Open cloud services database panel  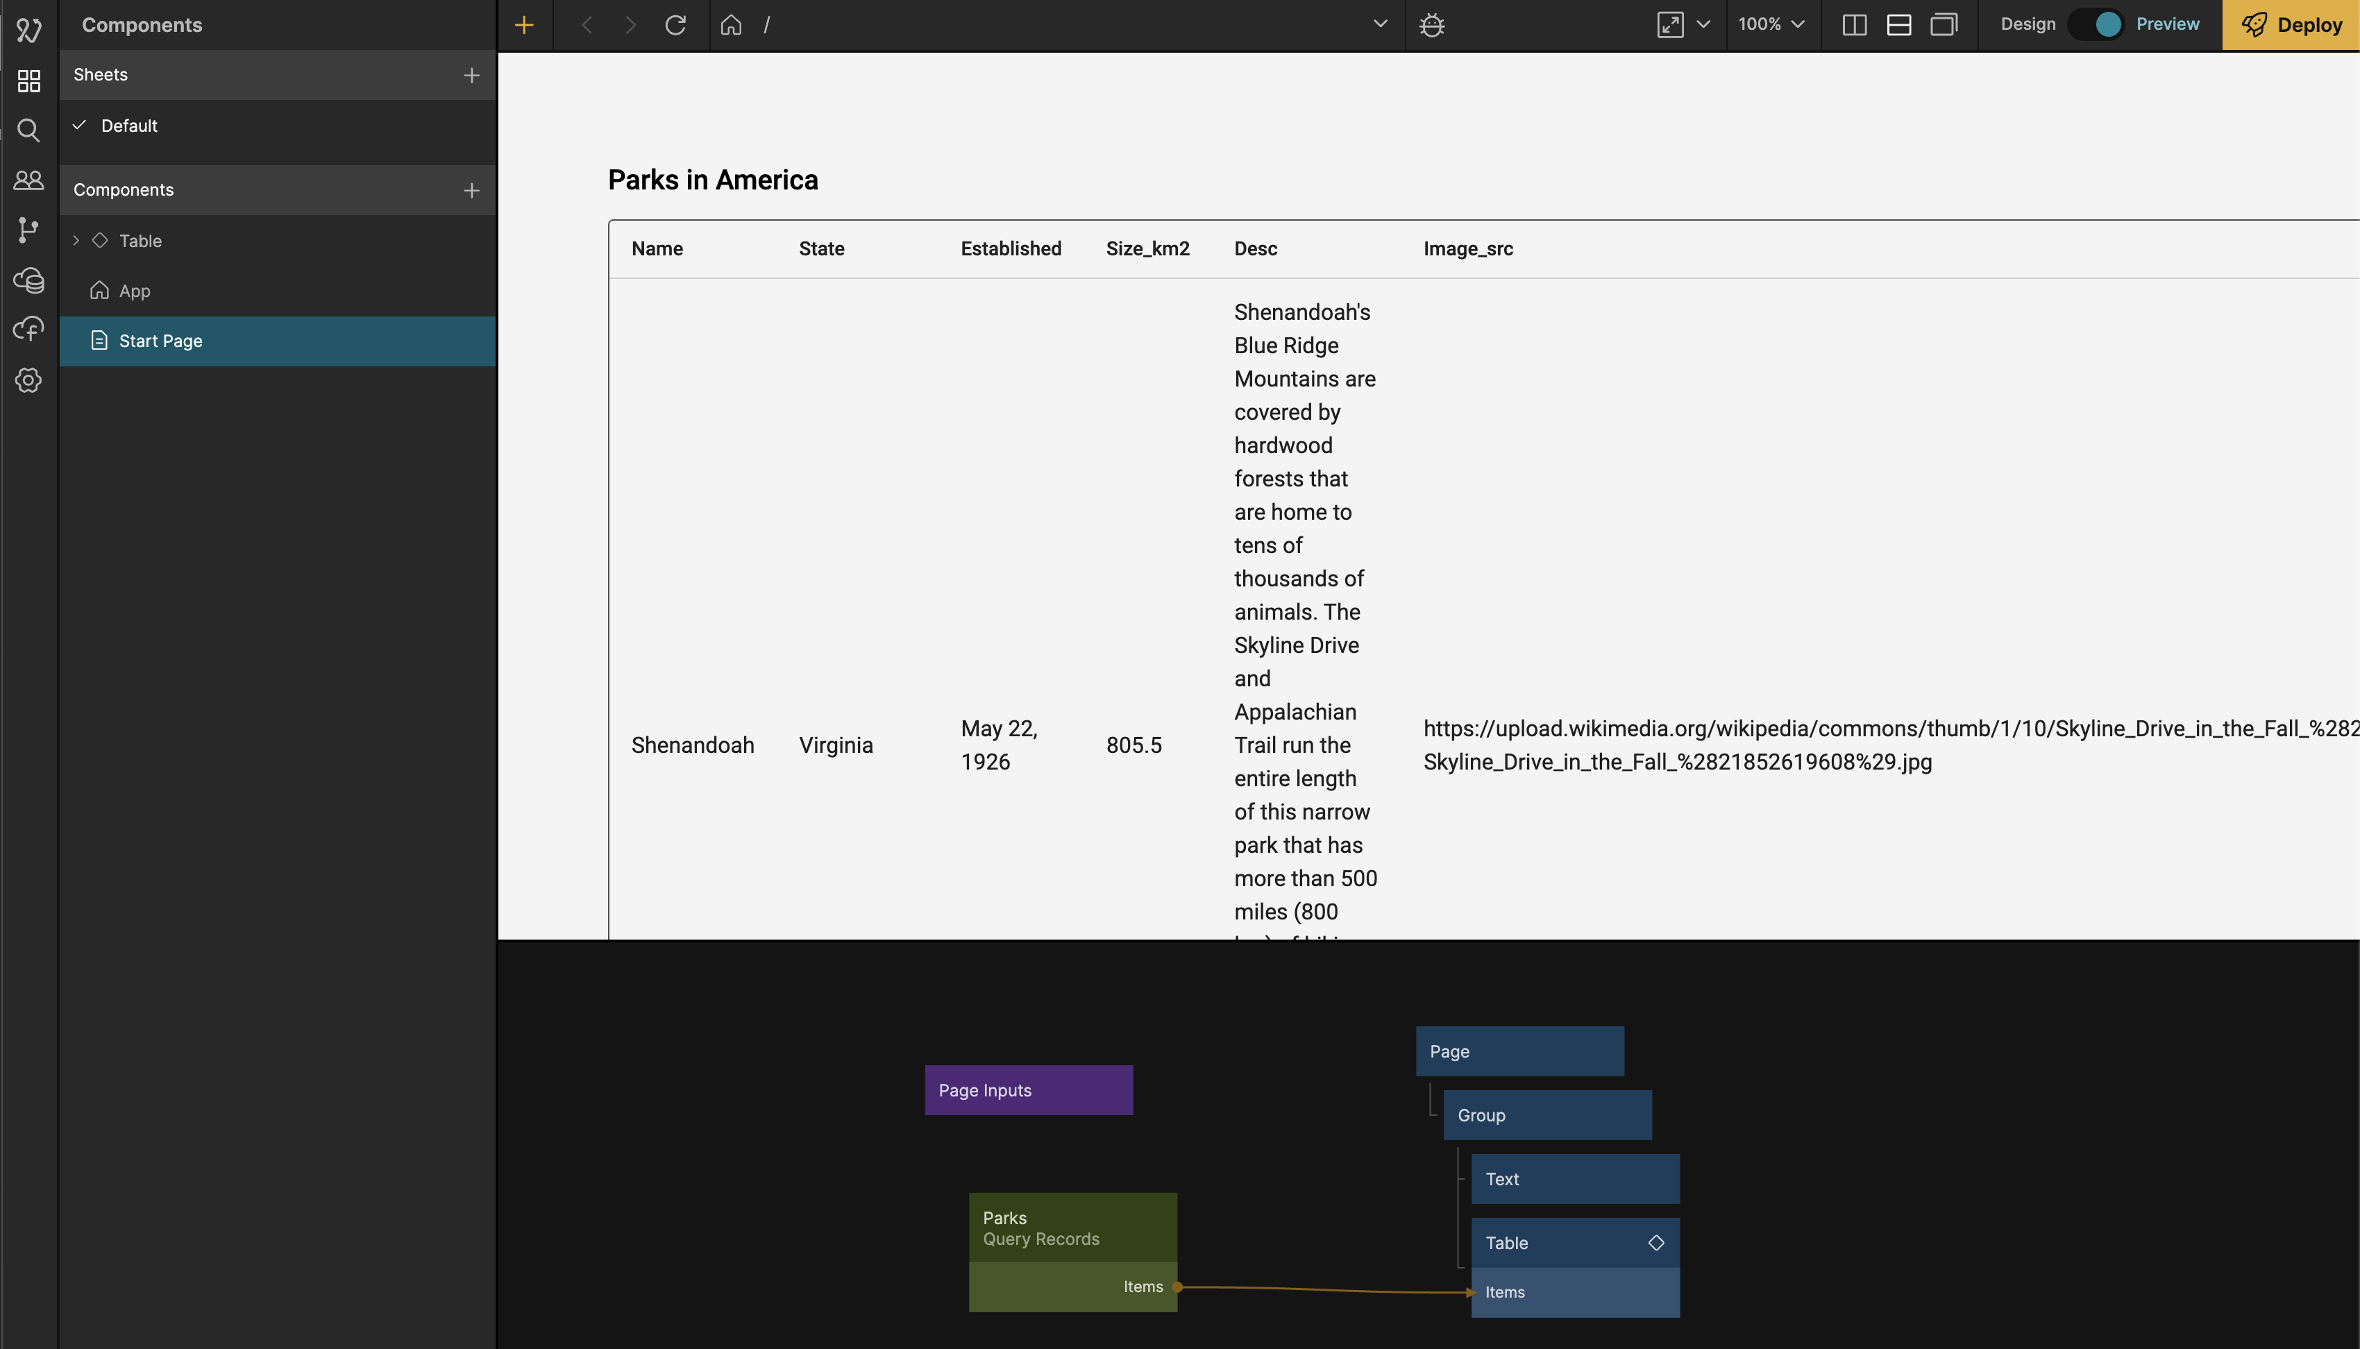point(28,280)
